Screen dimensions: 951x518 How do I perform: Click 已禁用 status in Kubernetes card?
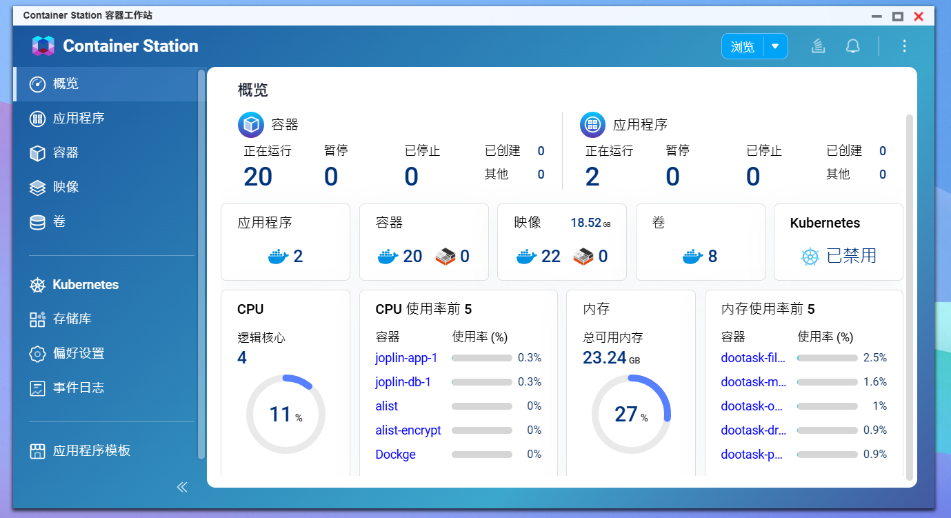pyautogui.click(x=852, y=257)
